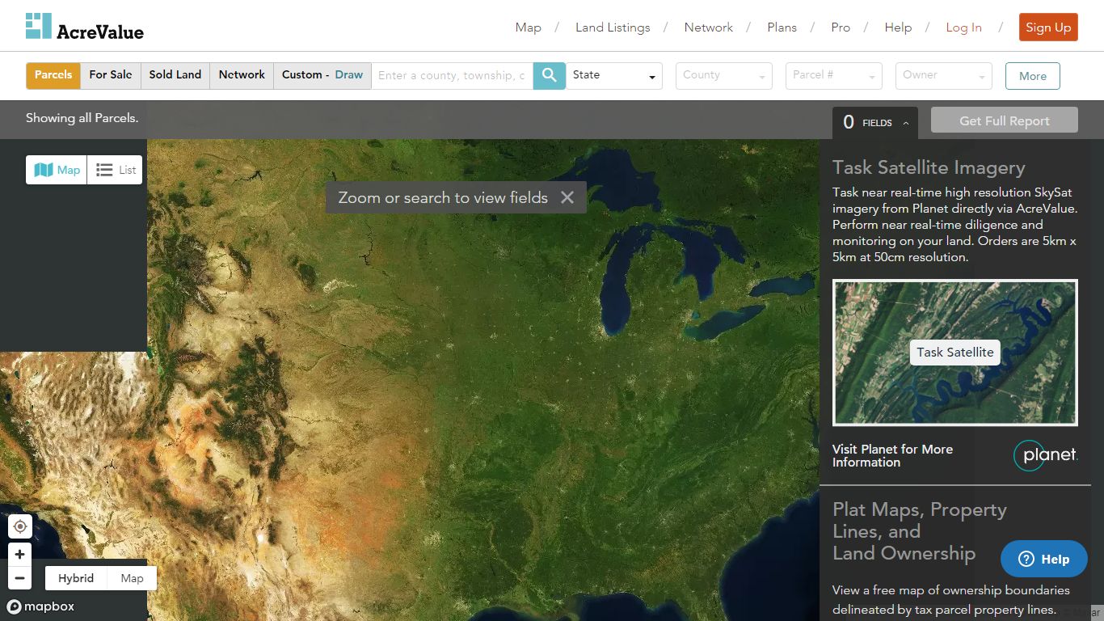Open Map in top navigation

click(528, 27)
